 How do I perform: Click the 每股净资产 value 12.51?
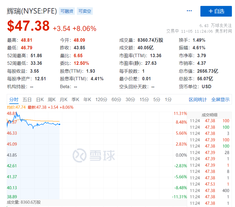click(40, 79)
